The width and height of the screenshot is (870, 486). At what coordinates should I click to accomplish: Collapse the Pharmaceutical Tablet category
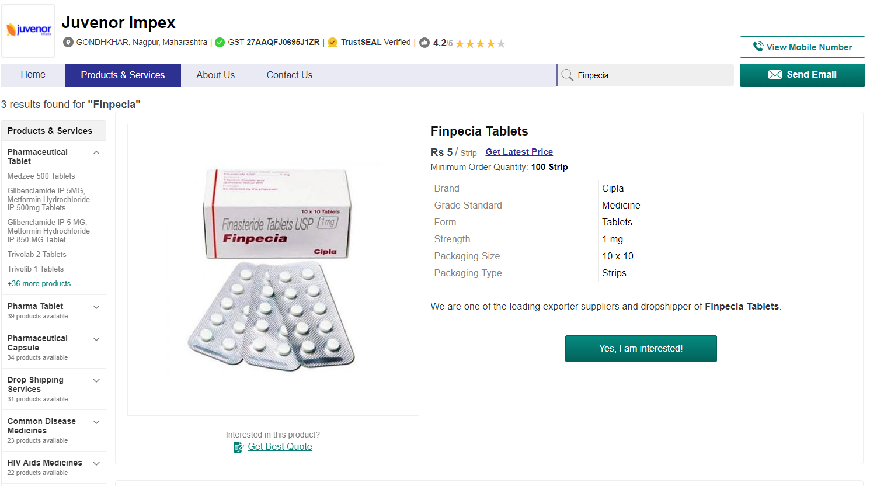pos(96,153)
